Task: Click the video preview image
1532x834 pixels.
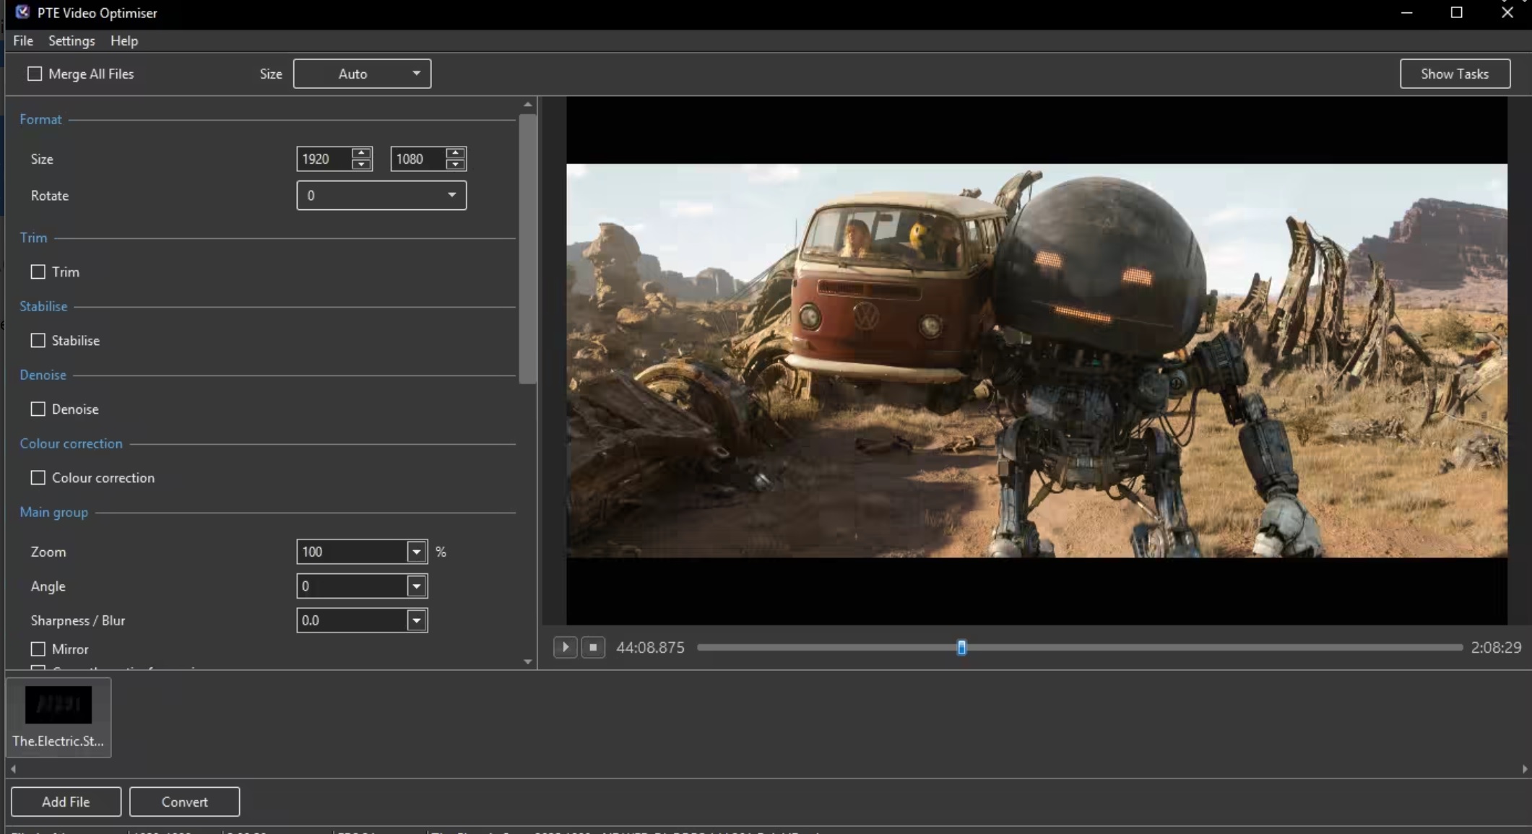Action: pyautogui.click(x=1037, y=360)
